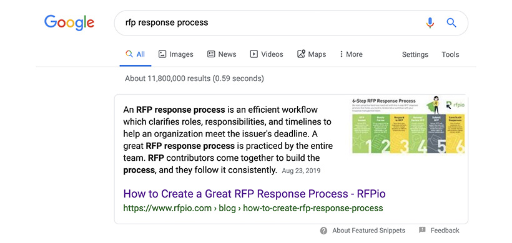Screen dimensions: 512x243
Task: Click the About Featured Snippets link
Action: [368, 231]
